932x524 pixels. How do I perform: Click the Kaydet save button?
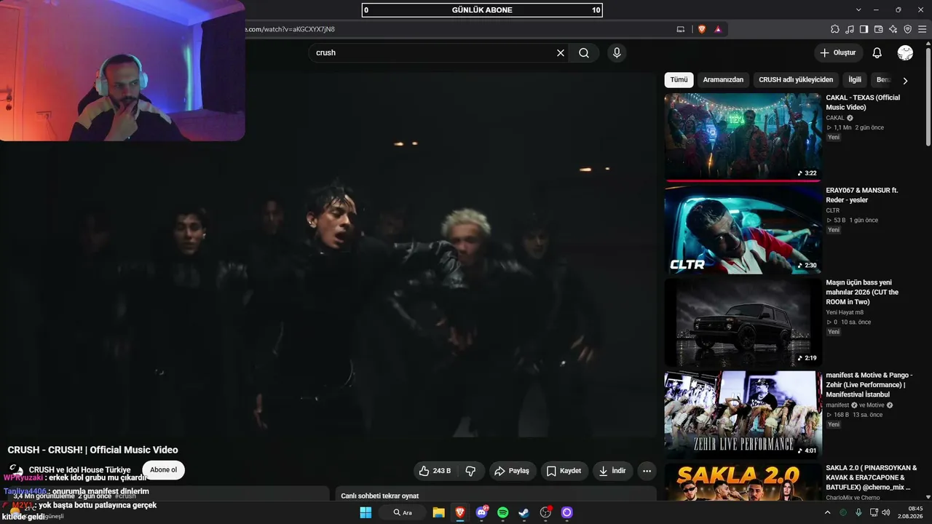564,471
